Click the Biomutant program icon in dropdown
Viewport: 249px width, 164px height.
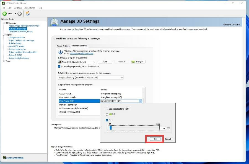point(60,62)
